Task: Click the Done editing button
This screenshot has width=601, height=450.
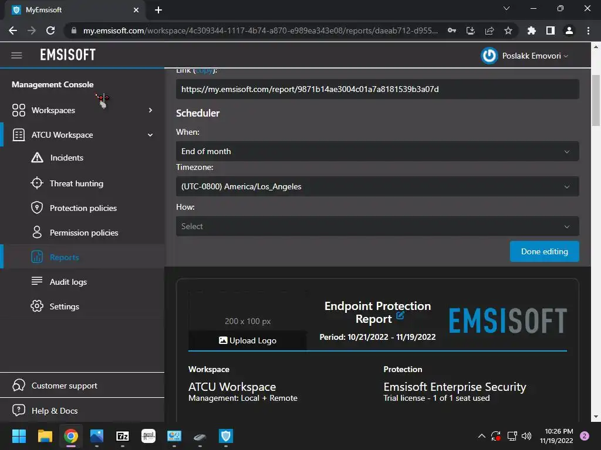Action: click(x=544, y=251)
